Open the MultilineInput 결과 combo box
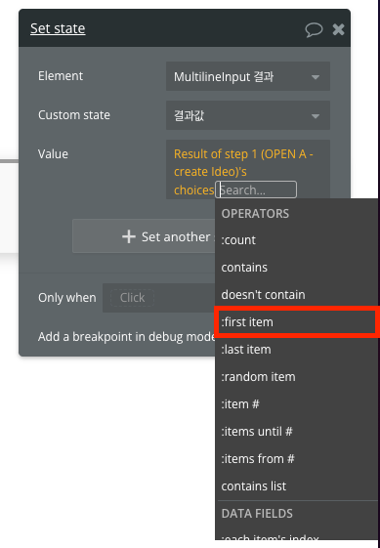Viewport: 380px width, 548px height. click(x=248, y=76)
